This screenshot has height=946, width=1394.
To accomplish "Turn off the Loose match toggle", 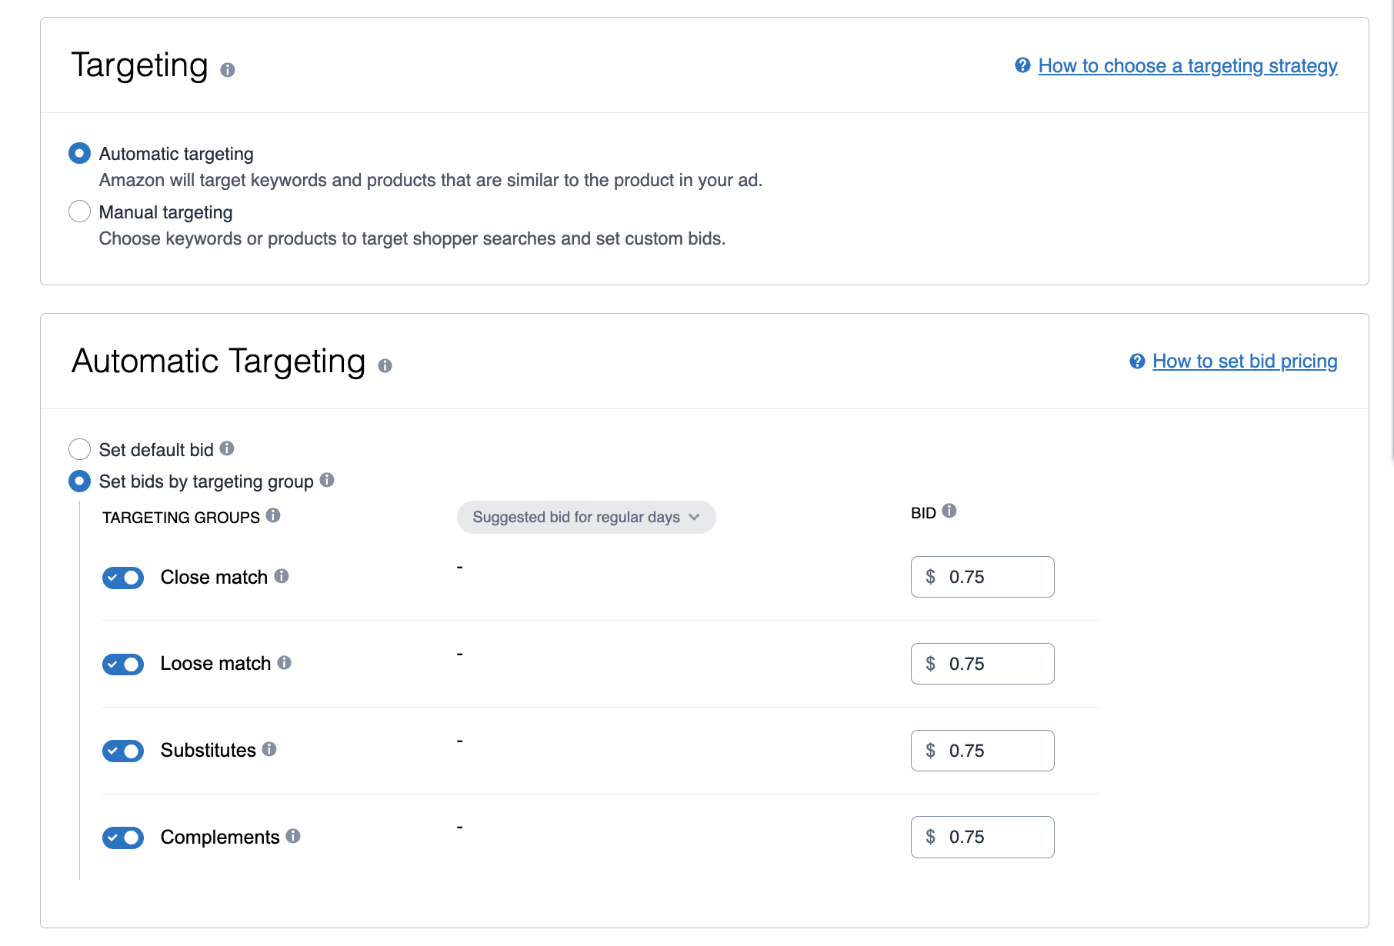I will (123, 665).
